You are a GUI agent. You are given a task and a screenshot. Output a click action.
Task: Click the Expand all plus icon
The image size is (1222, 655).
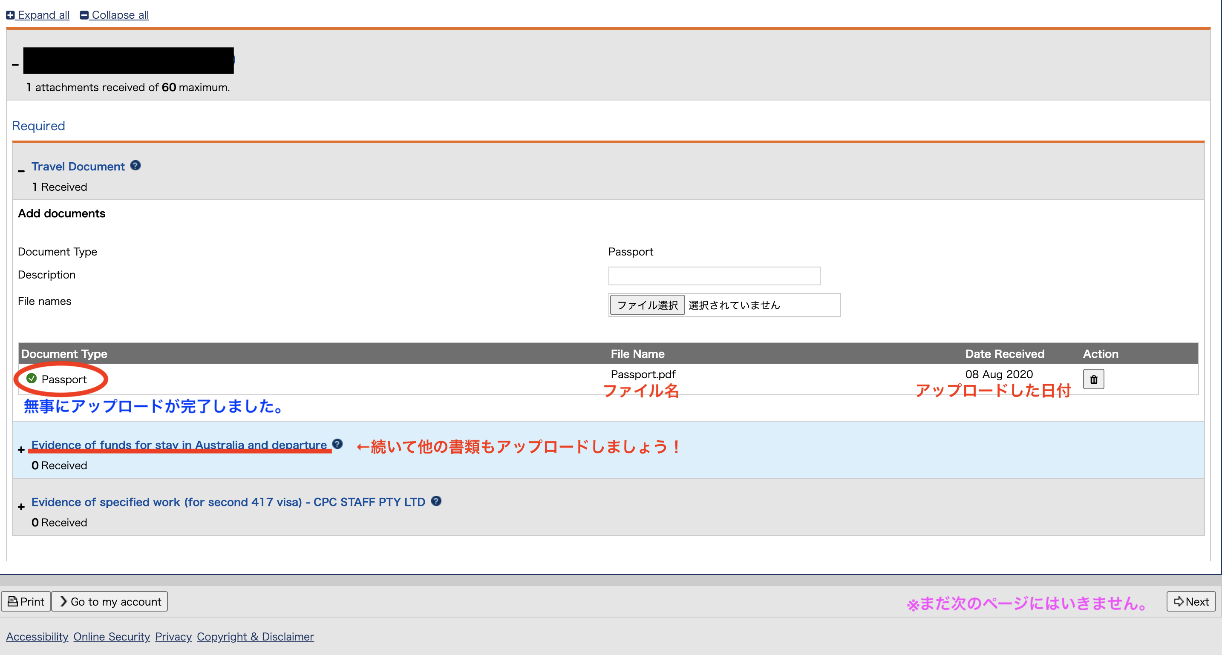click(10, 15)
